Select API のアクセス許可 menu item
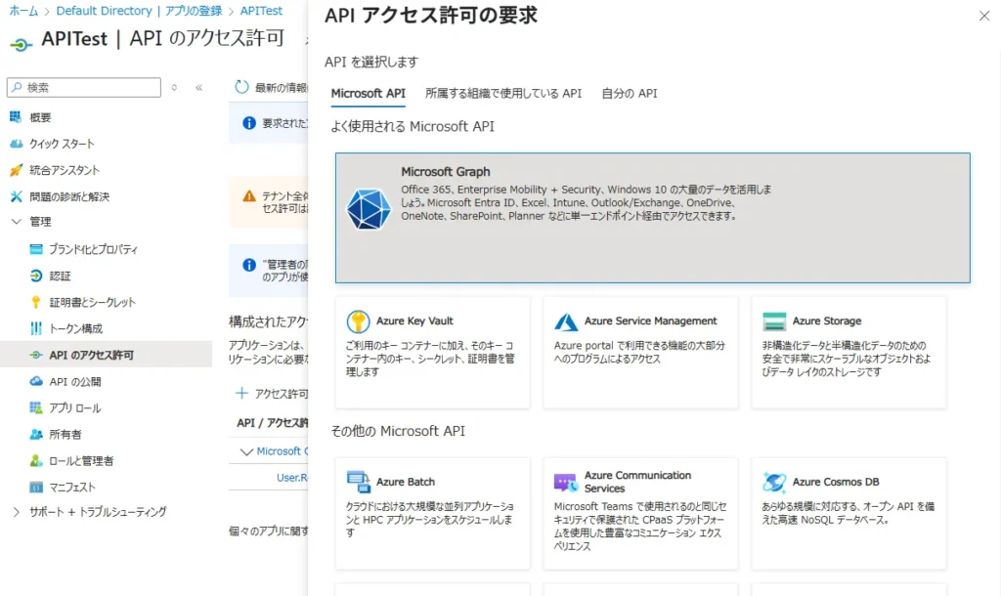This screenshot has width=1001, height=596. point(106,355)
